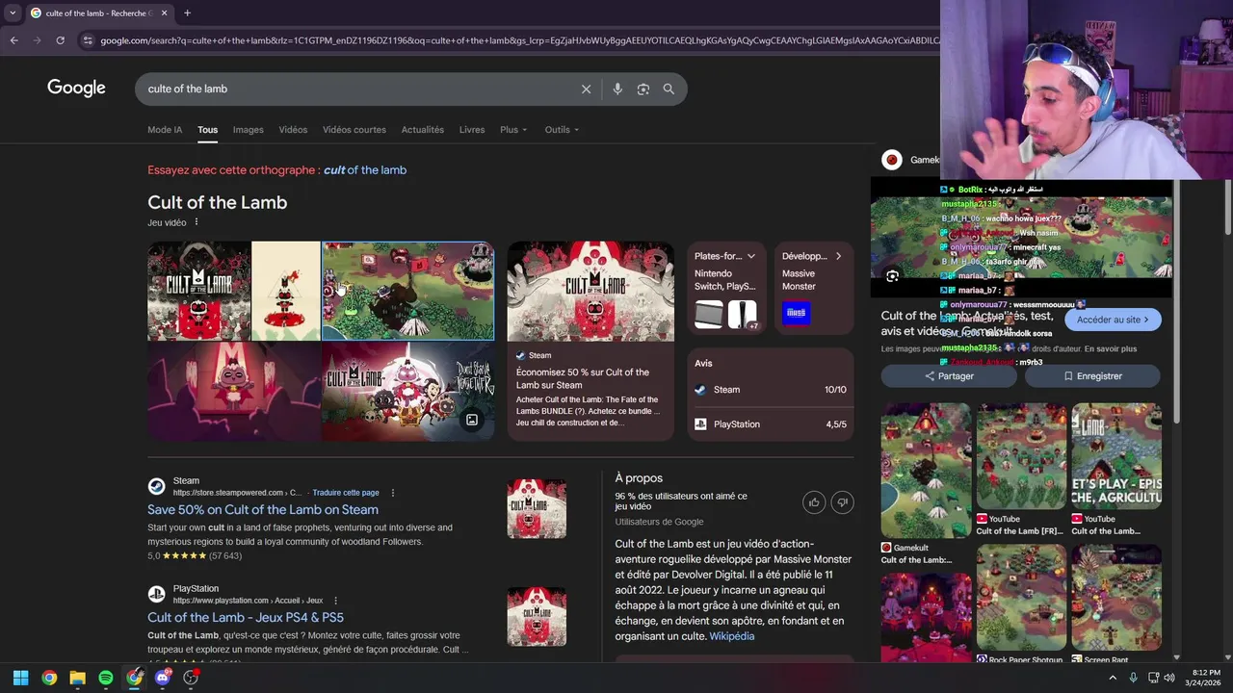The width and height of the screenshot is (1233, 693).
Task: Open the Livres tab
Action: point(472,130)
